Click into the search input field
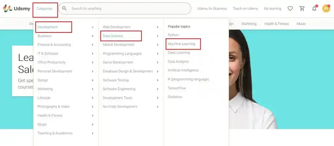334x146 pixels. tap(127, 9)
